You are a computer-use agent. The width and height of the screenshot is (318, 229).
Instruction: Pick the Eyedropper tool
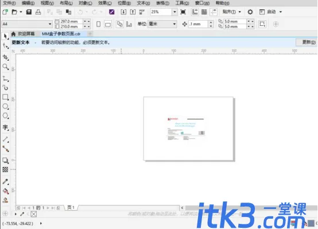(5, 181)
